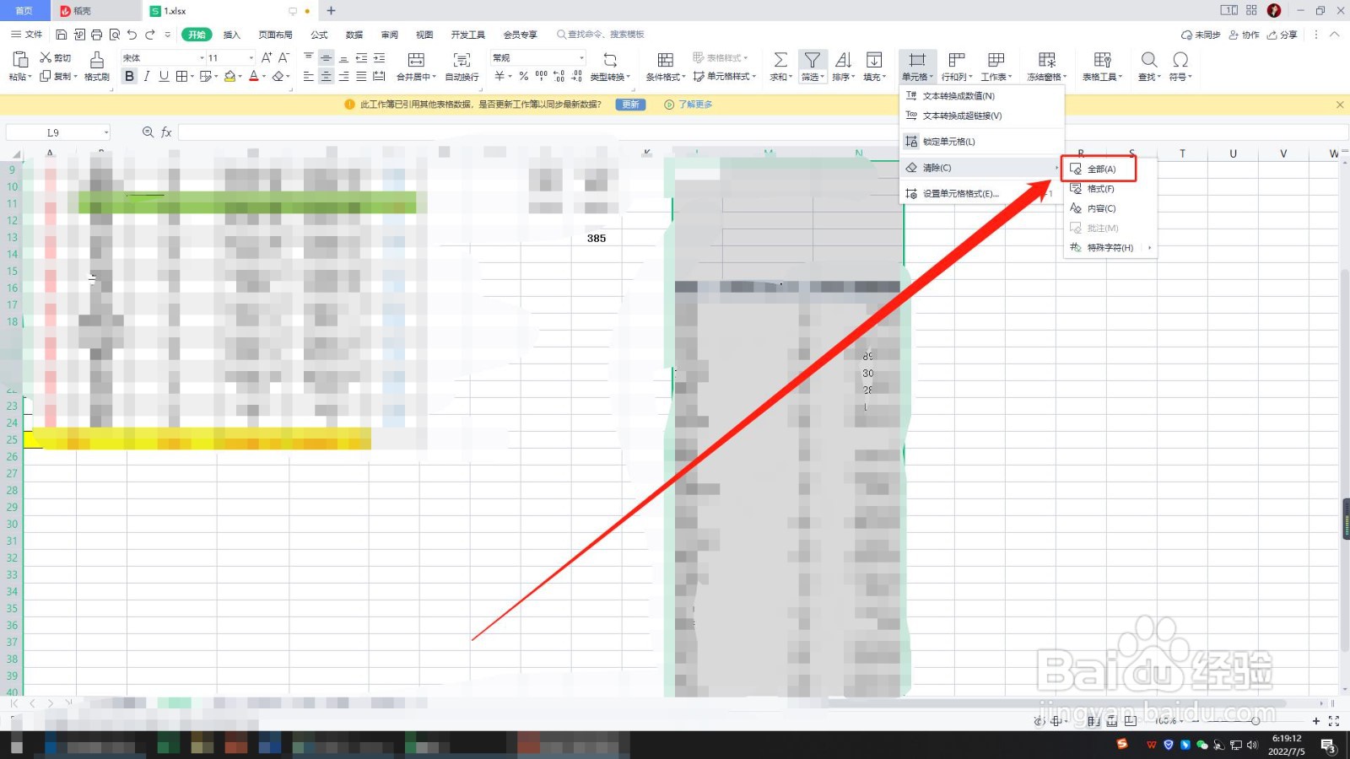Click the currency format icon
Screen dimensions: 1350x759
point(499,76)
